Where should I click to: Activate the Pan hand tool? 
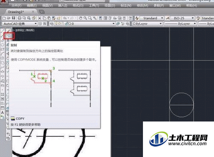pyautogui.click(x=80, y=18)
